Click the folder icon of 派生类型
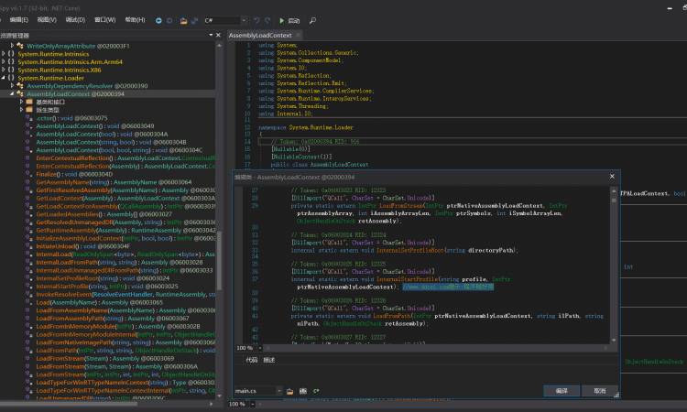Viewport: 687px width, 412px height. [29, 110]
